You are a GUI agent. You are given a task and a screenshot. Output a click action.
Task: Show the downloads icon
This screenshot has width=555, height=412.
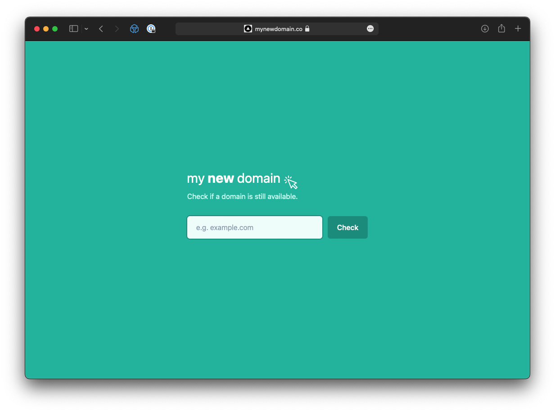click(485, 29)
